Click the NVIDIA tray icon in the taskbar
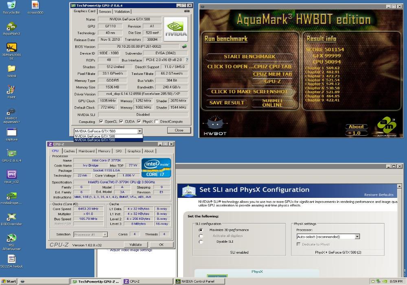Image resolution: width=407 pixels, height=285 pixels. [x=385, y=281]
